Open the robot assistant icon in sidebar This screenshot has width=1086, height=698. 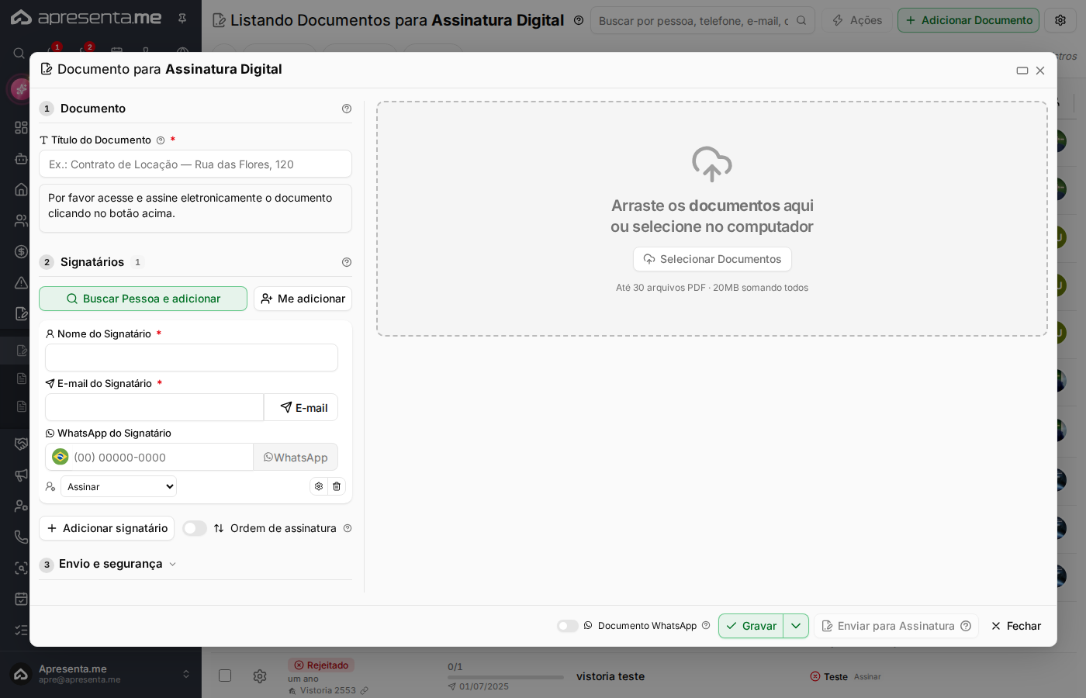coord(21,158)
